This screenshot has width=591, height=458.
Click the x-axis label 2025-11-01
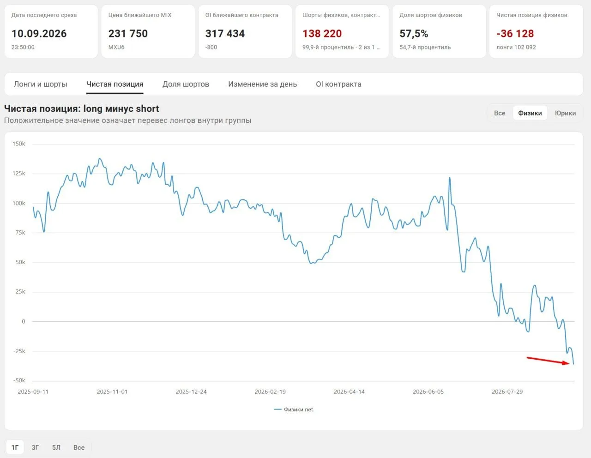112,392
